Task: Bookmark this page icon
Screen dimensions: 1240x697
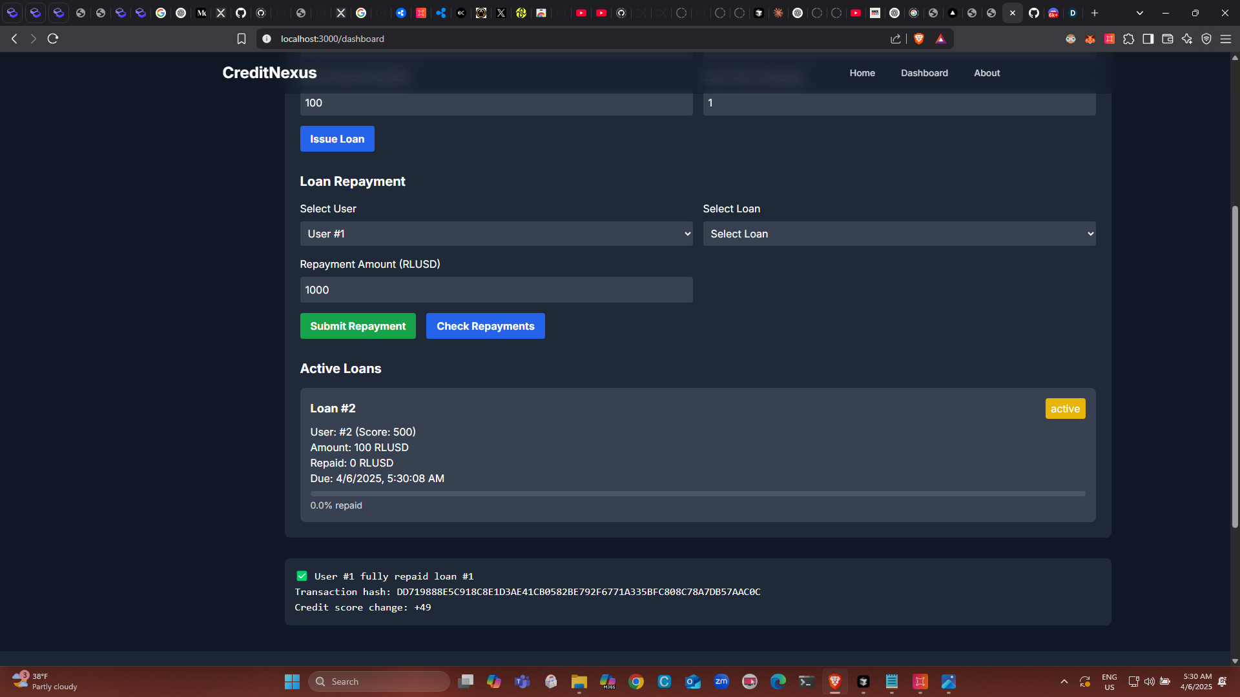Action: (242, 39)
